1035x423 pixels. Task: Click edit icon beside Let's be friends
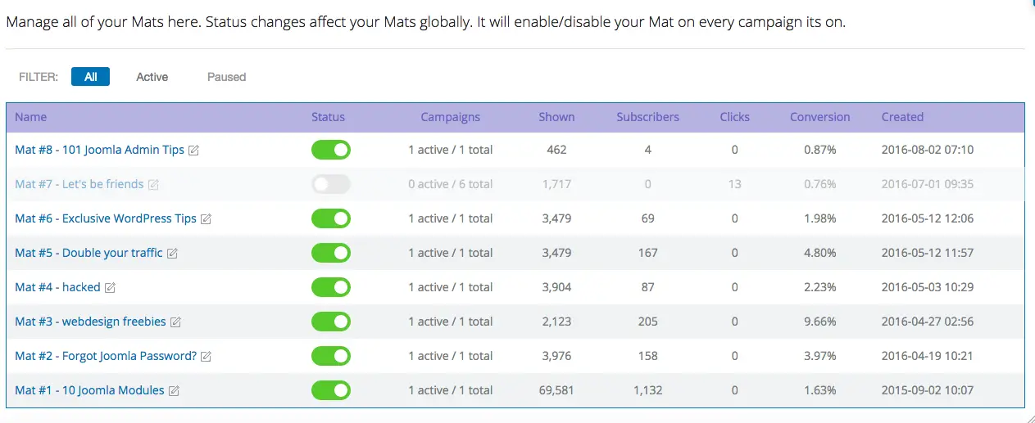coord(153,185)
